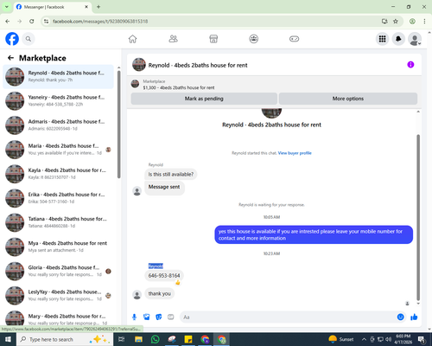Open Chrome profile icon

[412, 22]
